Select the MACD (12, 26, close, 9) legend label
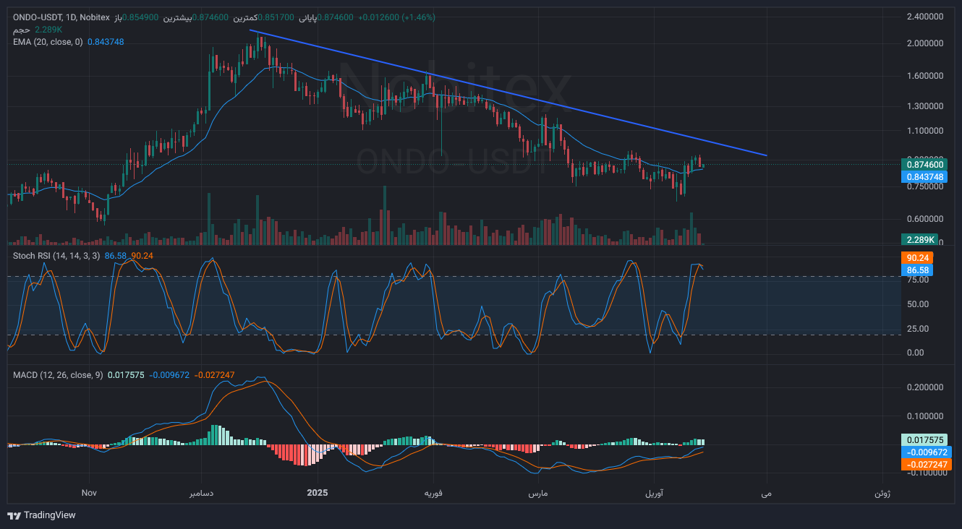Image resolution: width=962 pixels, height=529 pixels. (x=58, y=375)
